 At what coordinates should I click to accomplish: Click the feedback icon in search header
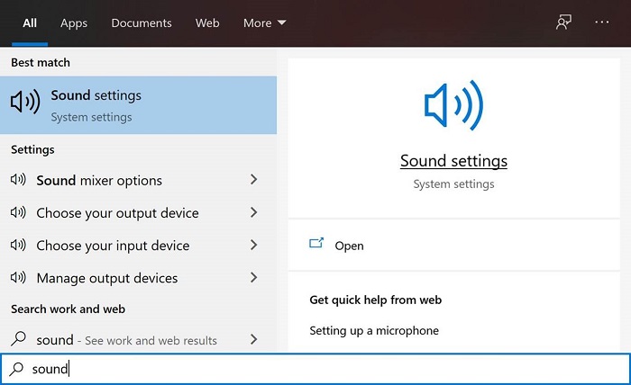[564, 22]
